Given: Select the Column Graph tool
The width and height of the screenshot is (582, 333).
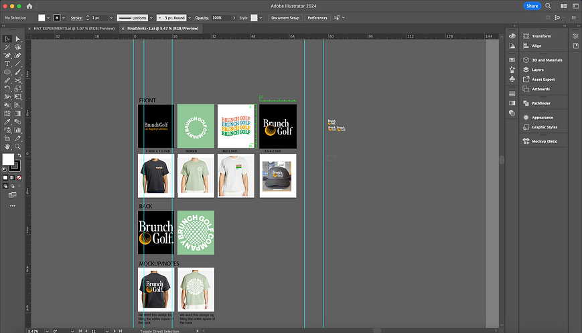Looking at the screenshot, I should (18, 130).
